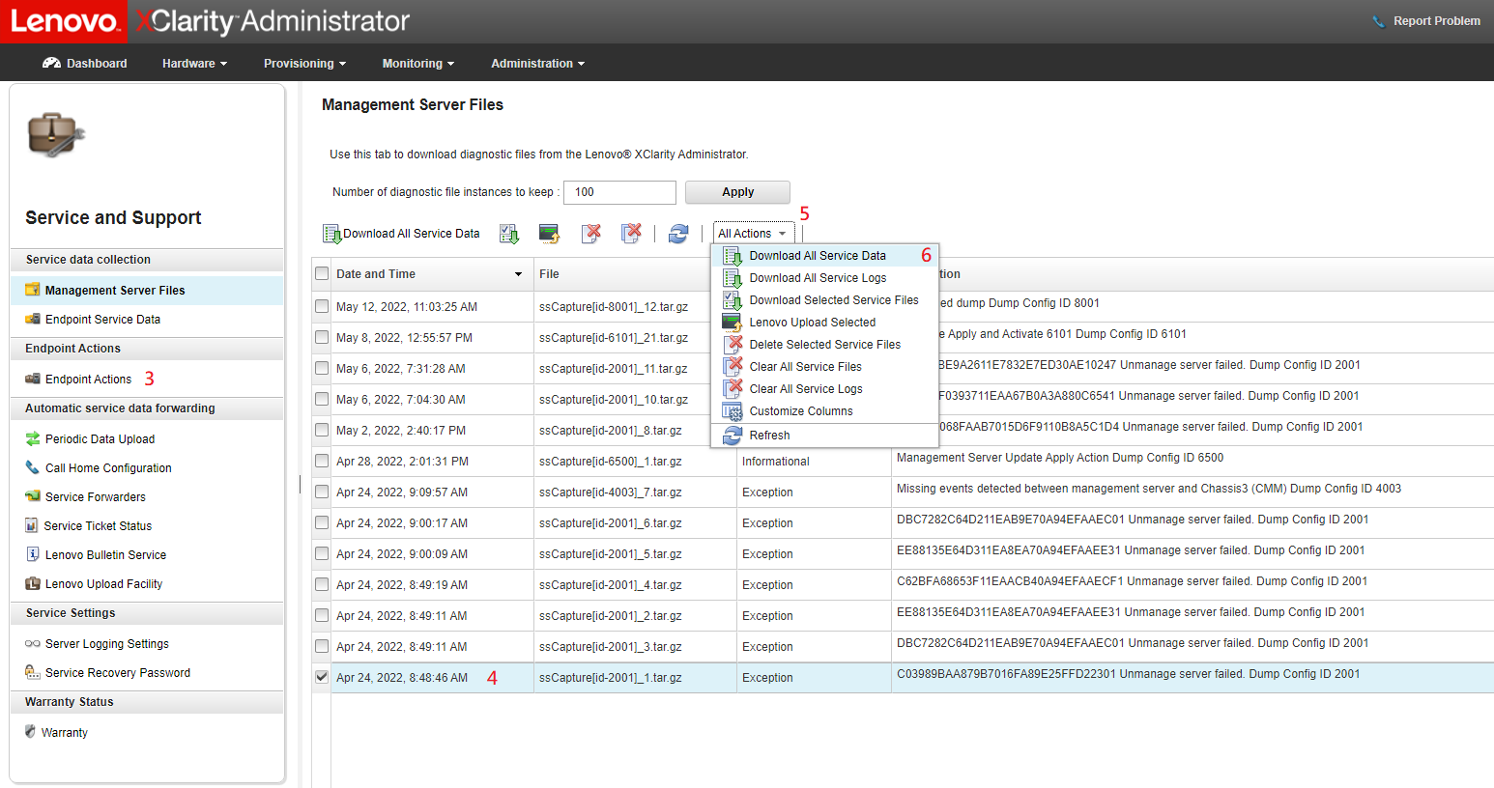
Task: Click the Apply button
Action: [737, 192]
